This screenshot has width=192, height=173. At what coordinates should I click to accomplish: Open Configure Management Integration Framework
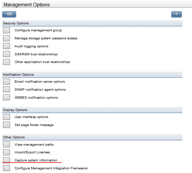(7, 168)
